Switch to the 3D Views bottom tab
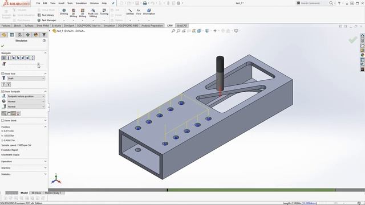 click(36, 193)
